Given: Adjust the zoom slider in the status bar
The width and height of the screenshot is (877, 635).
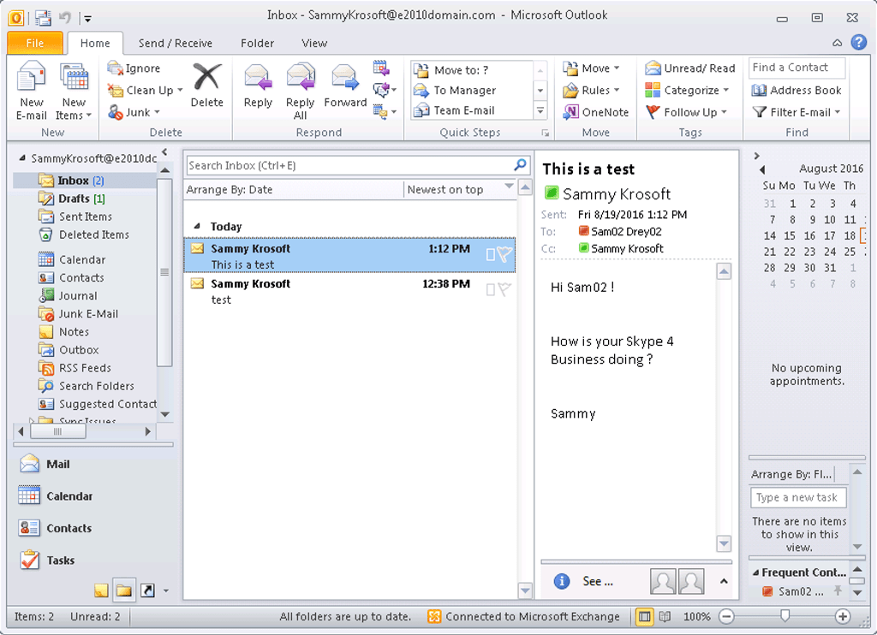Looking at the screenshot, I should 784,616.
